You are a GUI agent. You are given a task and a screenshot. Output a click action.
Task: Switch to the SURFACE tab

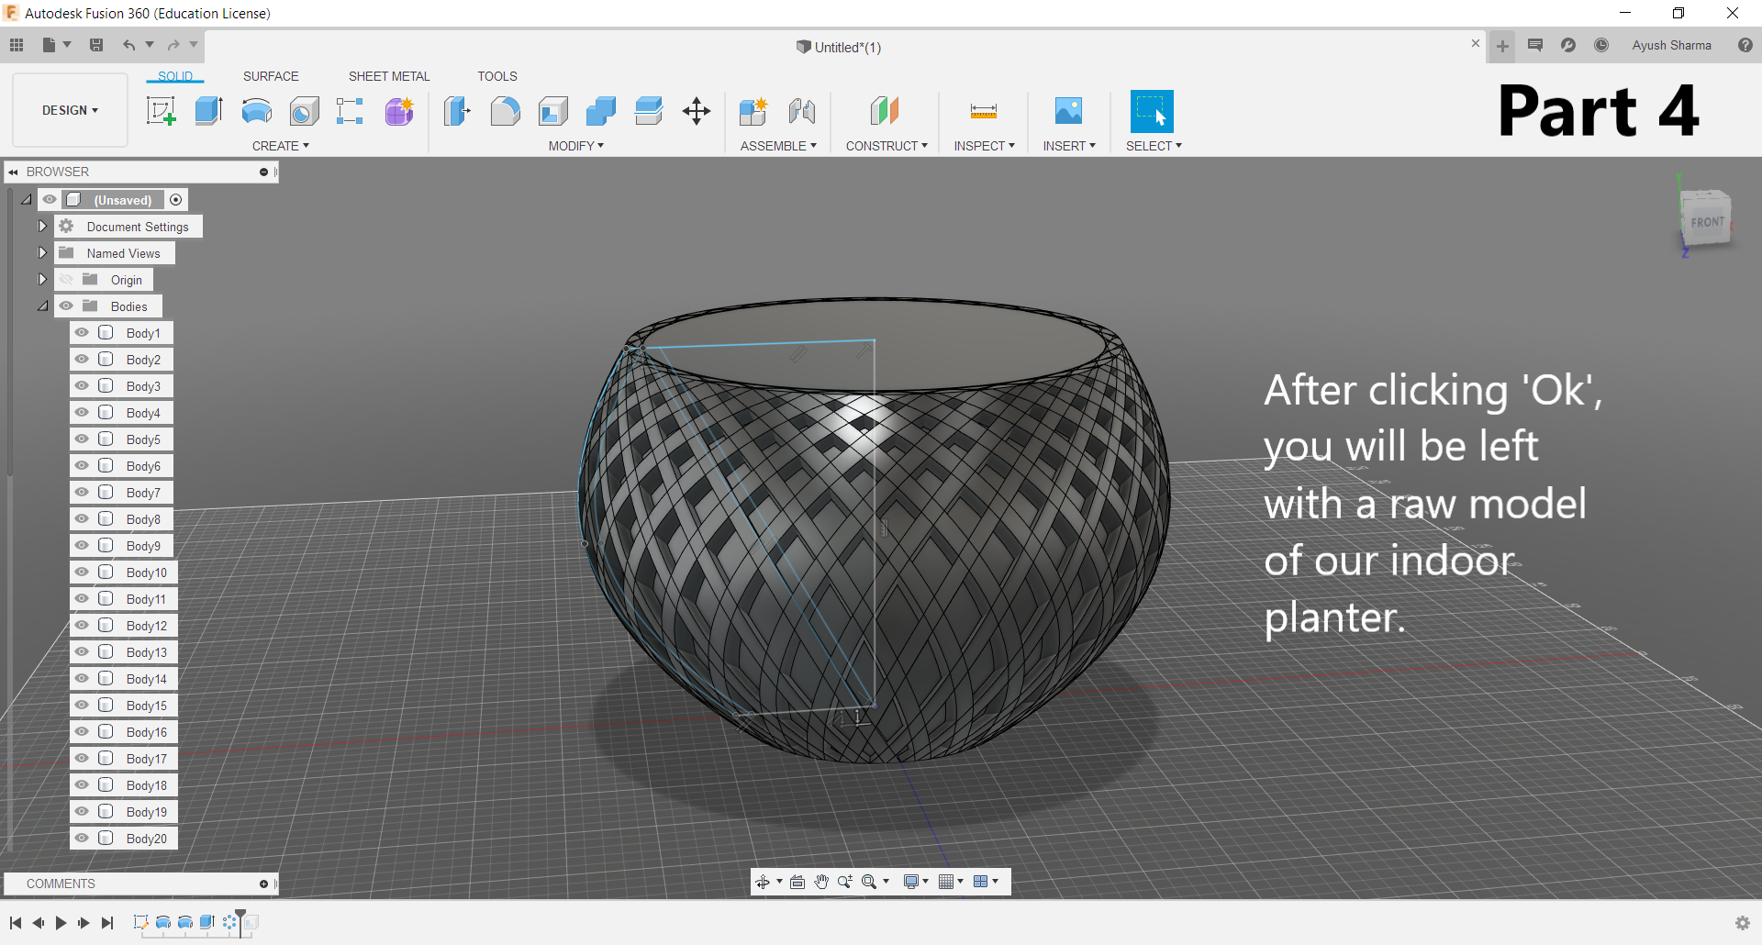[271, 76]
